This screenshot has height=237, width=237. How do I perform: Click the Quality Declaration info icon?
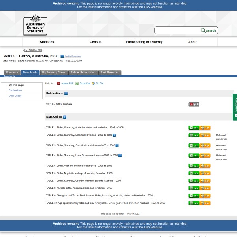(x=62, y=56)
